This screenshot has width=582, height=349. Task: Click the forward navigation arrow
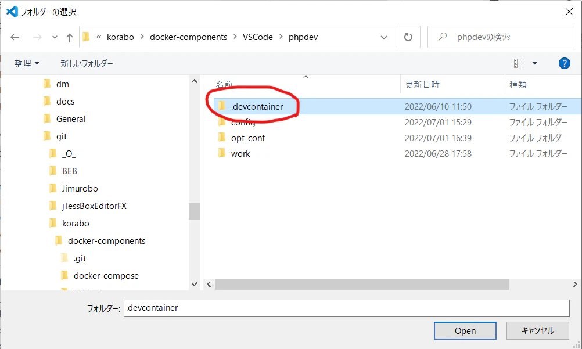click(x=37, y=37)
